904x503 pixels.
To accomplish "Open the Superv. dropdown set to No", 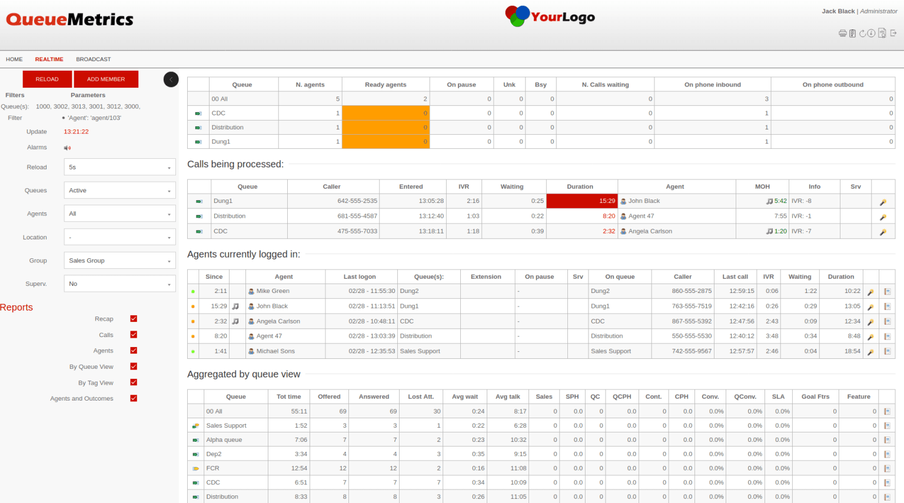I will coord(119,284).
